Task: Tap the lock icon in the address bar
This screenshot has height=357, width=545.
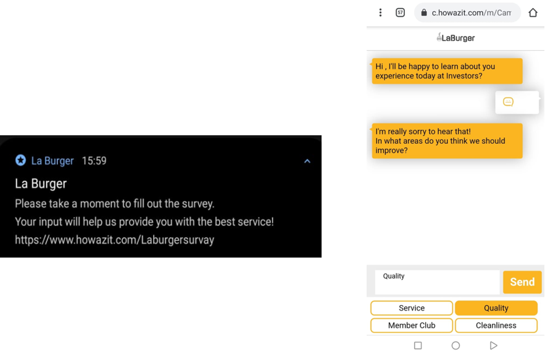Action: pyautogui.click(x=423, y=13)
